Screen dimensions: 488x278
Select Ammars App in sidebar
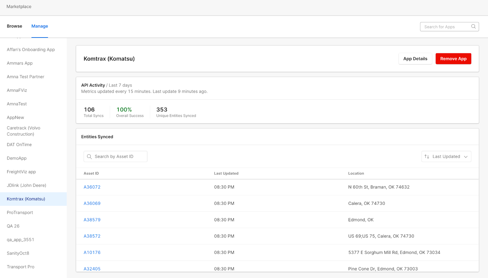point(20,63)
